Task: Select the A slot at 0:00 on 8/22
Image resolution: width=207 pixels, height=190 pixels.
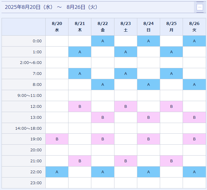Action: pyautogui.click(x=103, y=41)
